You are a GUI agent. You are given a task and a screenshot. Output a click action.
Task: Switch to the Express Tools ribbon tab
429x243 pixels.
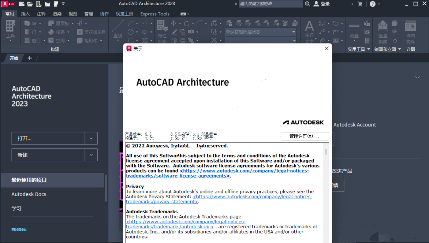click(x=155, y=14)
